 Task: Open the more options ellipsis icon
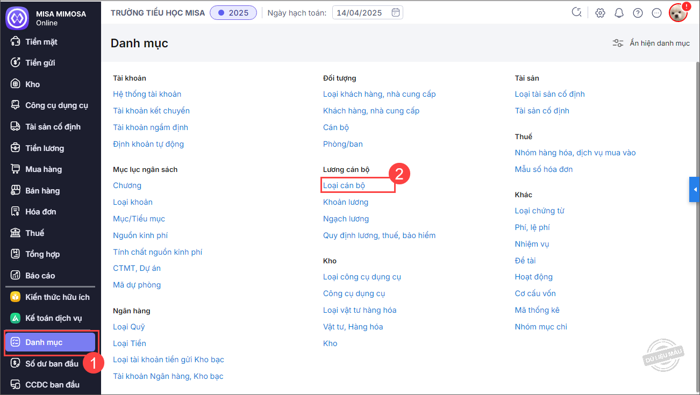pos(656,13)
